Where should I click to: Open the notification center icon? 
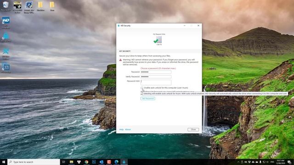[x=289, y=162]
